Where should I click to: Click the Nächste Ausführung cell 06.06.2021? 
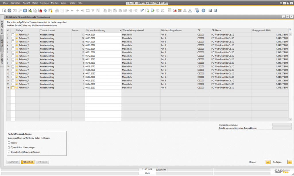click(x=103, y=35)
